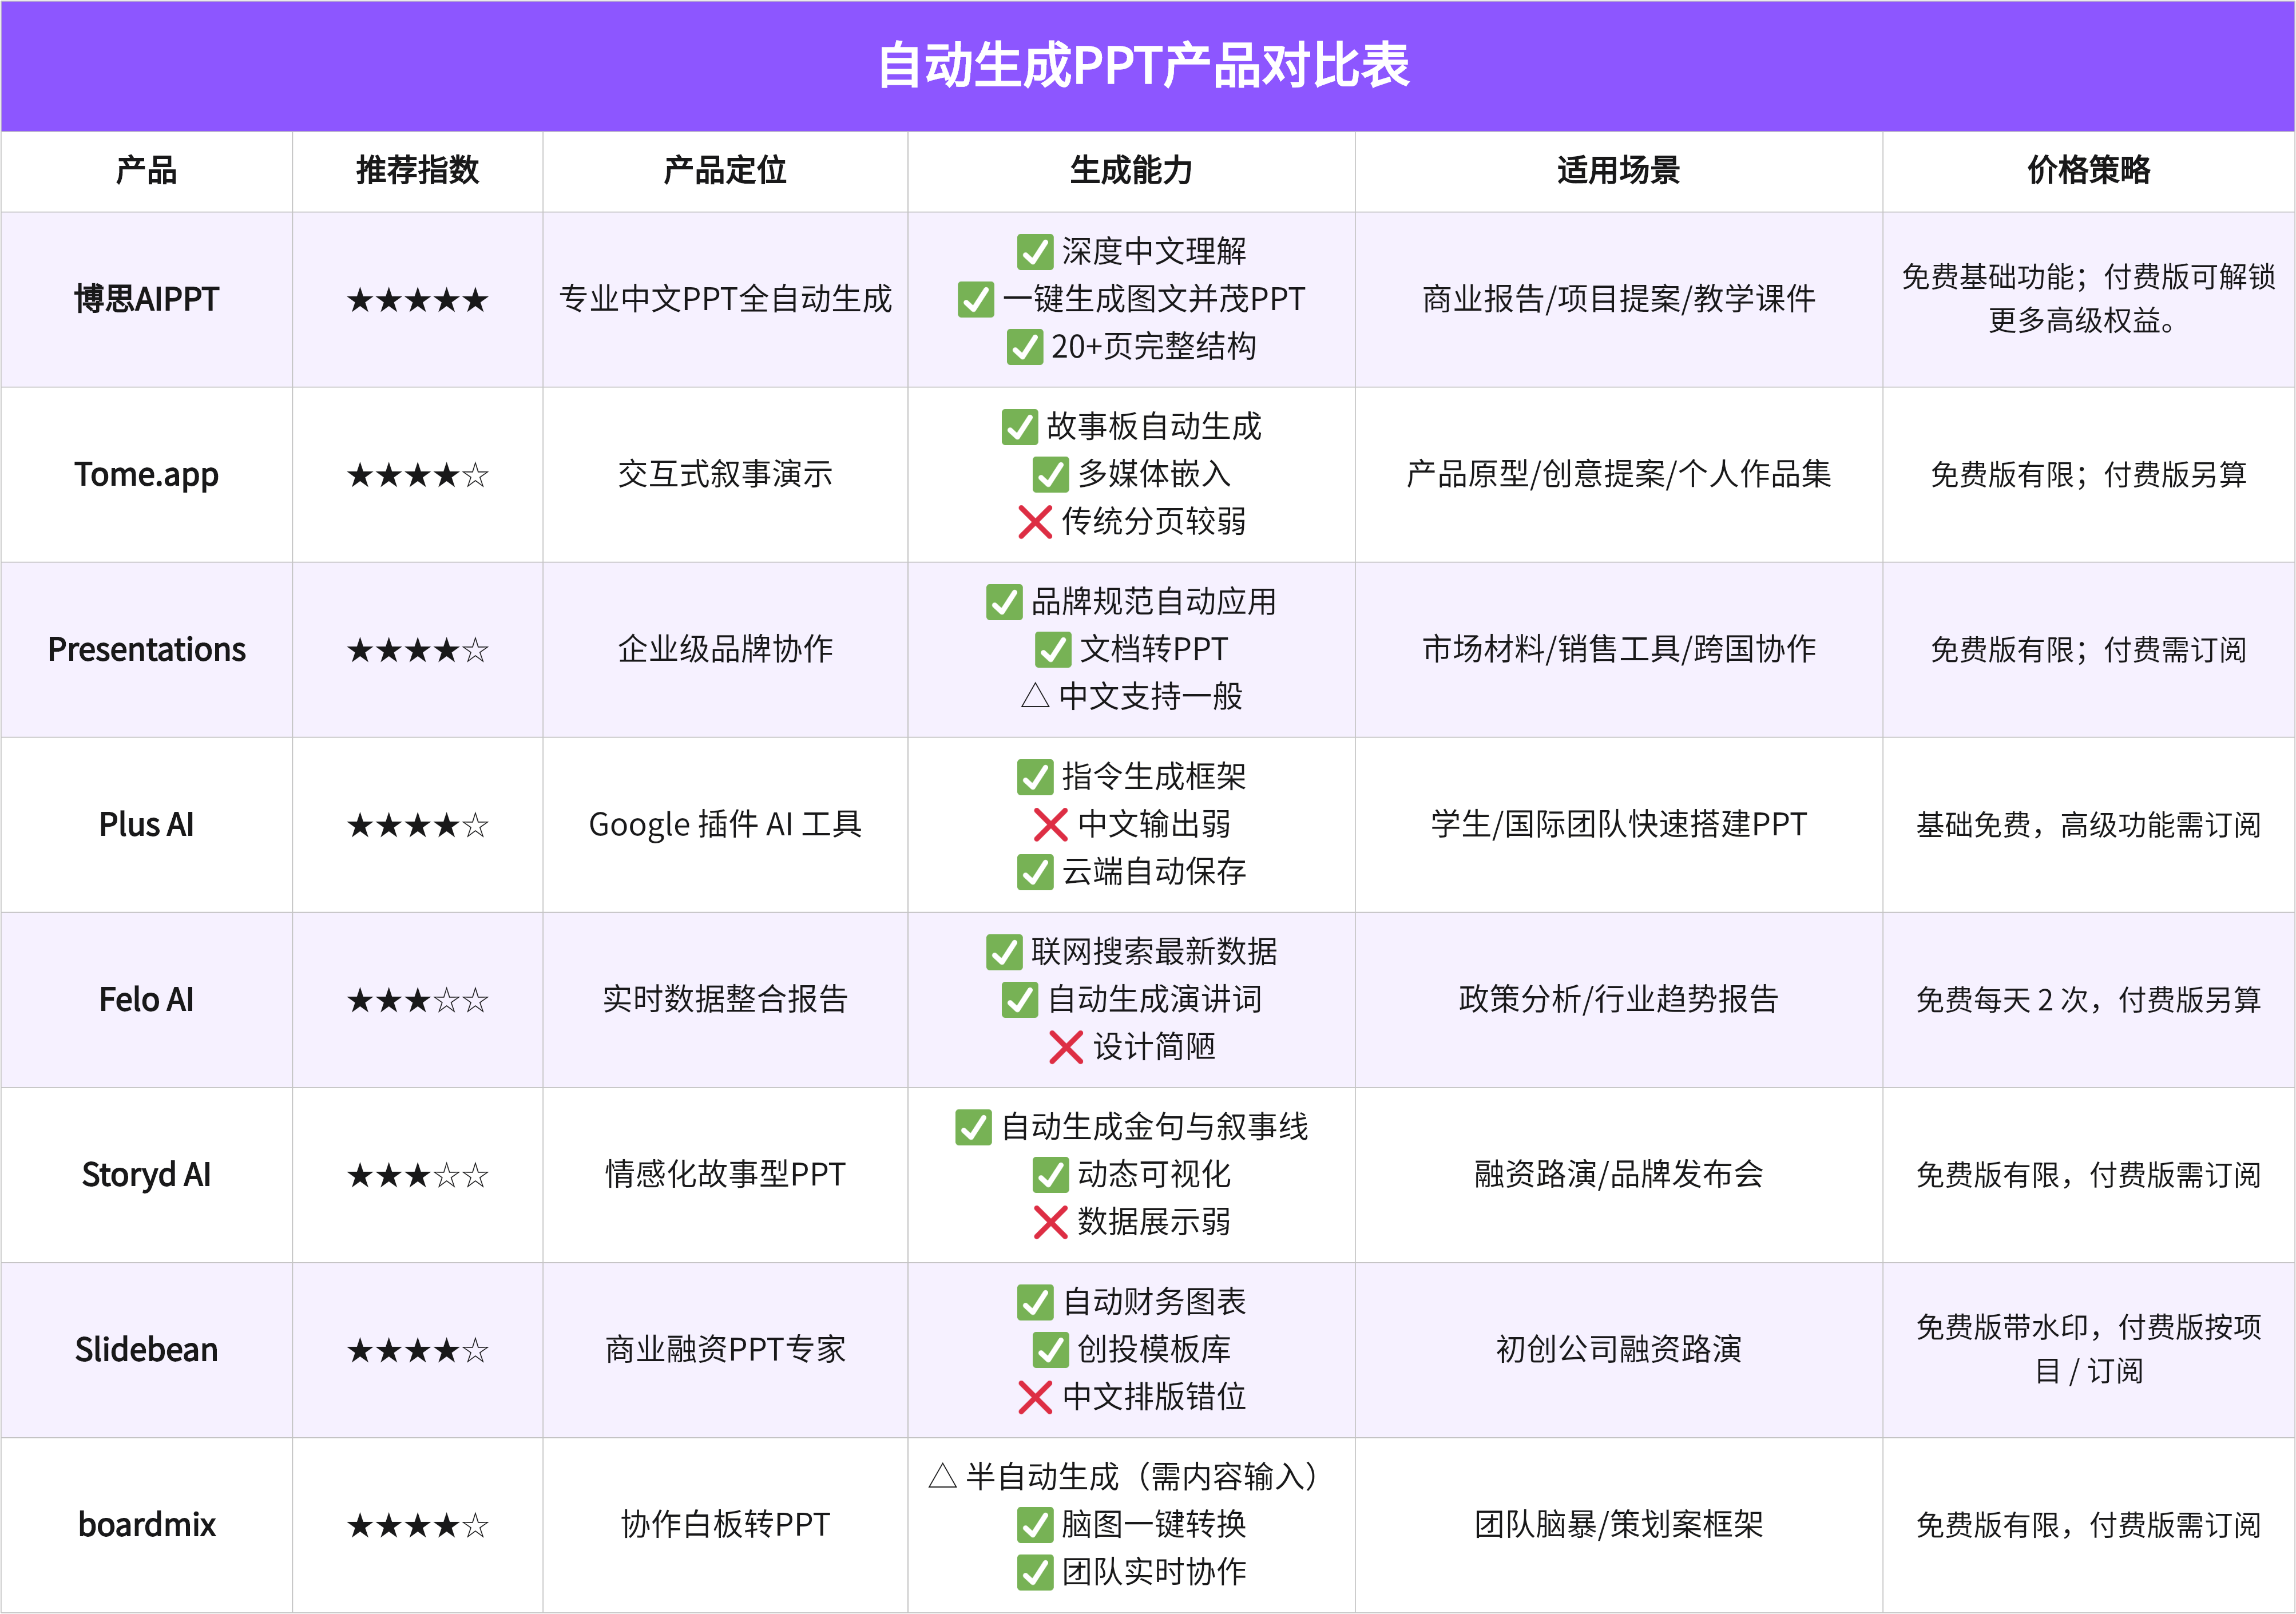Click the red cross beside 中文排版错位
Viewport: 2296px width, 1614px height.
(1035, 1397)
